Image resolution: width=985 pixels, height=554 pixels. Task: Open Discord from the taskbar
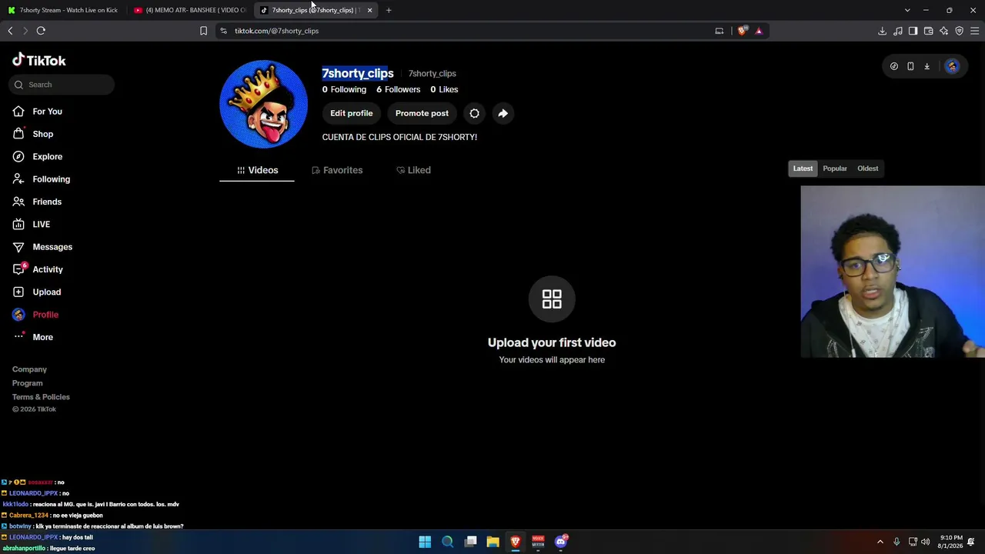561,542
